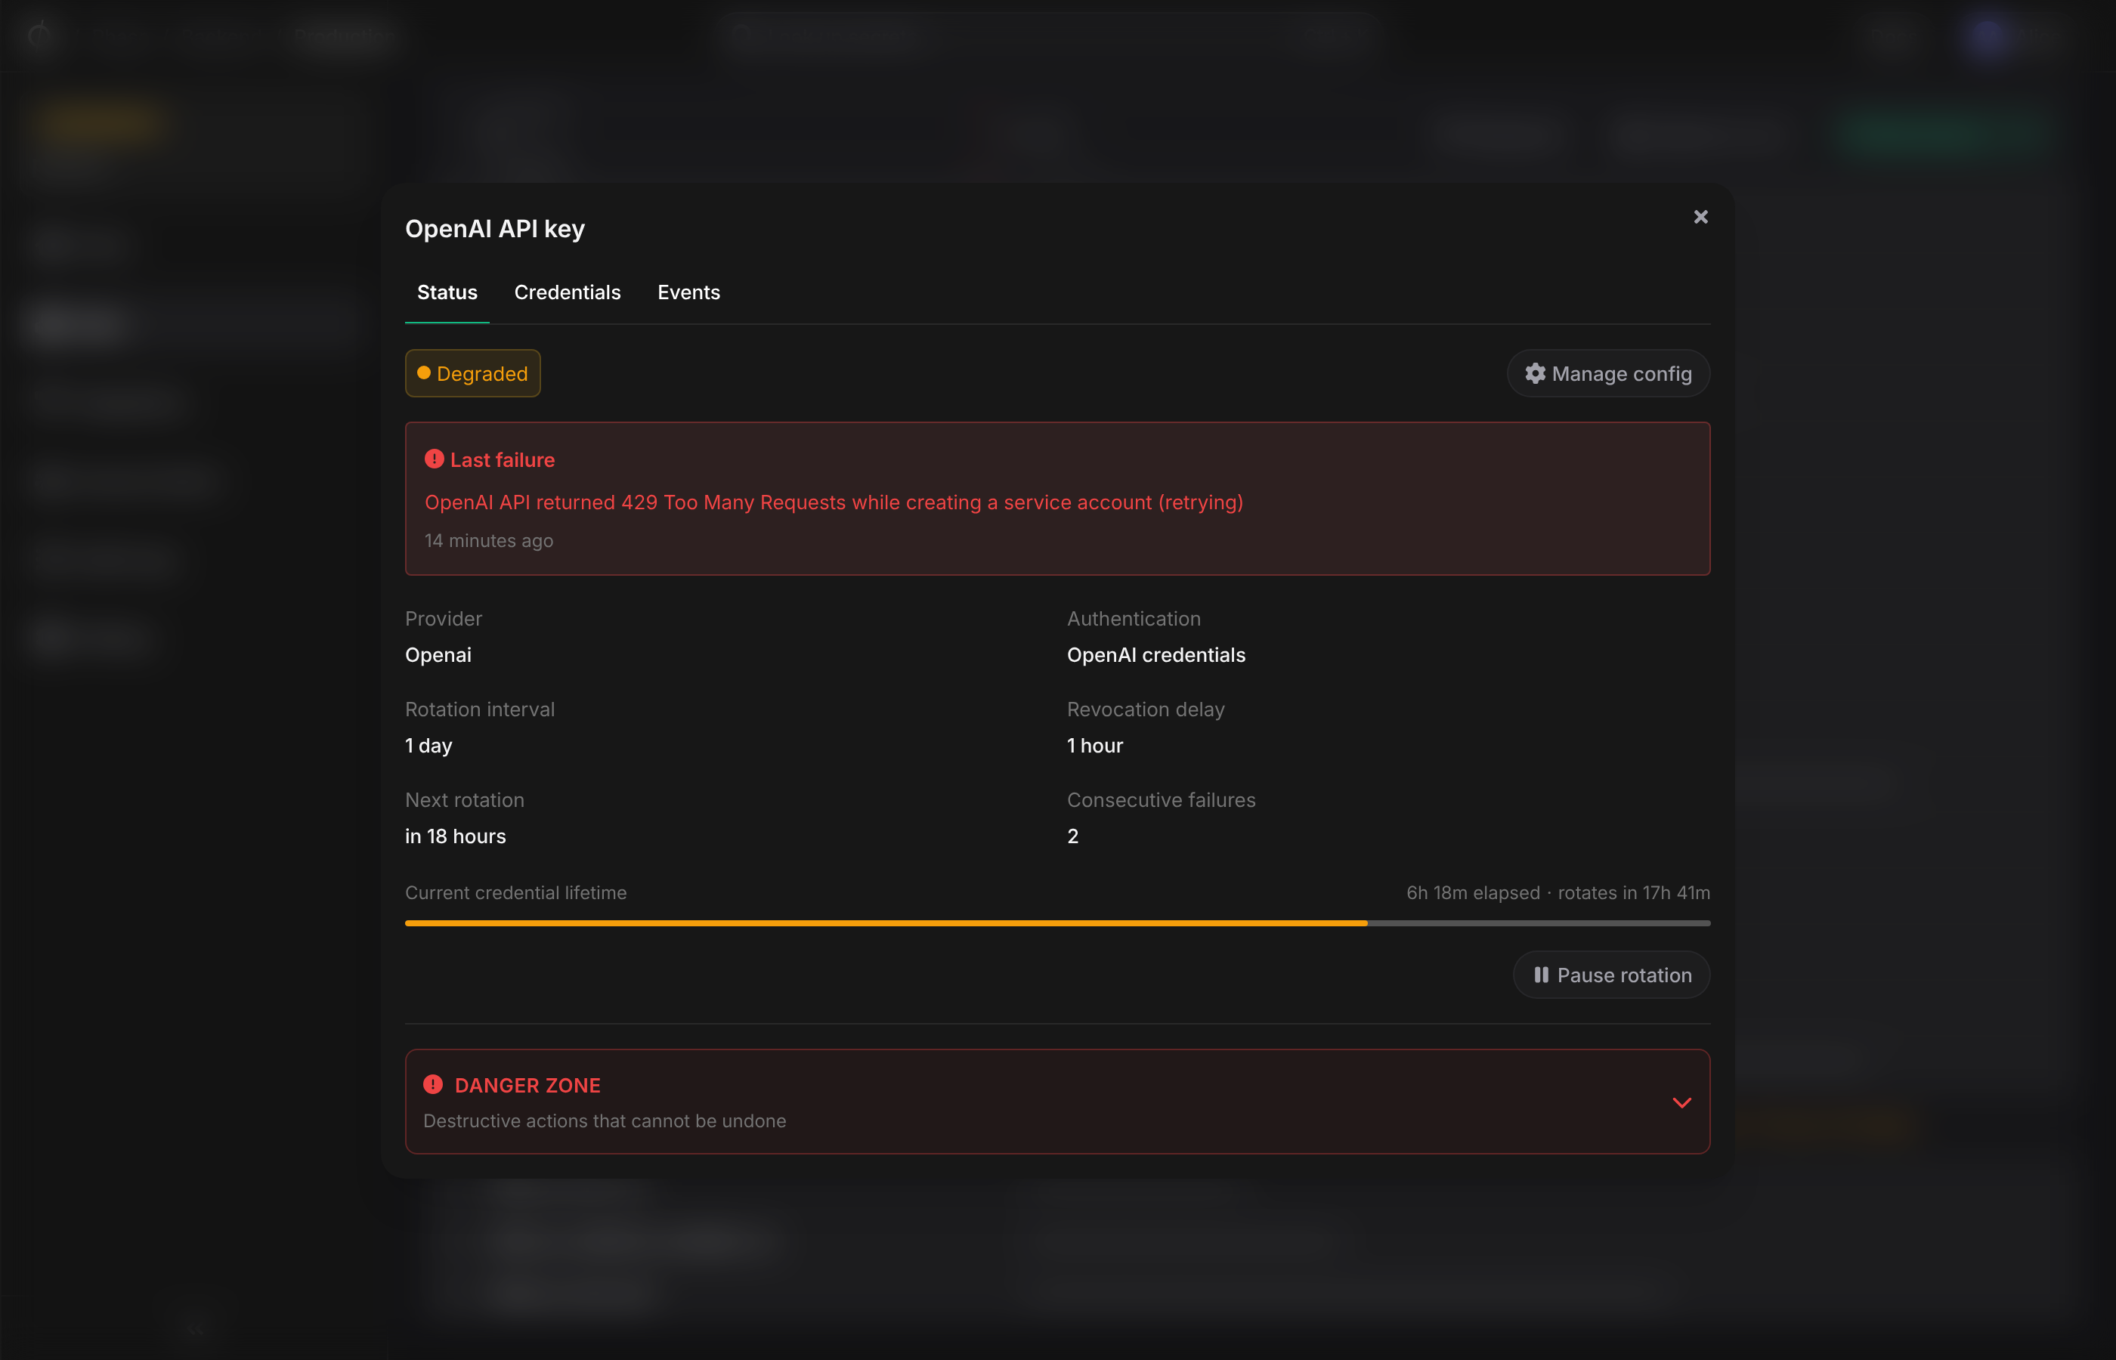The width and height of the screenshot is (2116, 1360).
Task: Select the 429 Too Many Requests error message
Action: [x=834, y=502]
